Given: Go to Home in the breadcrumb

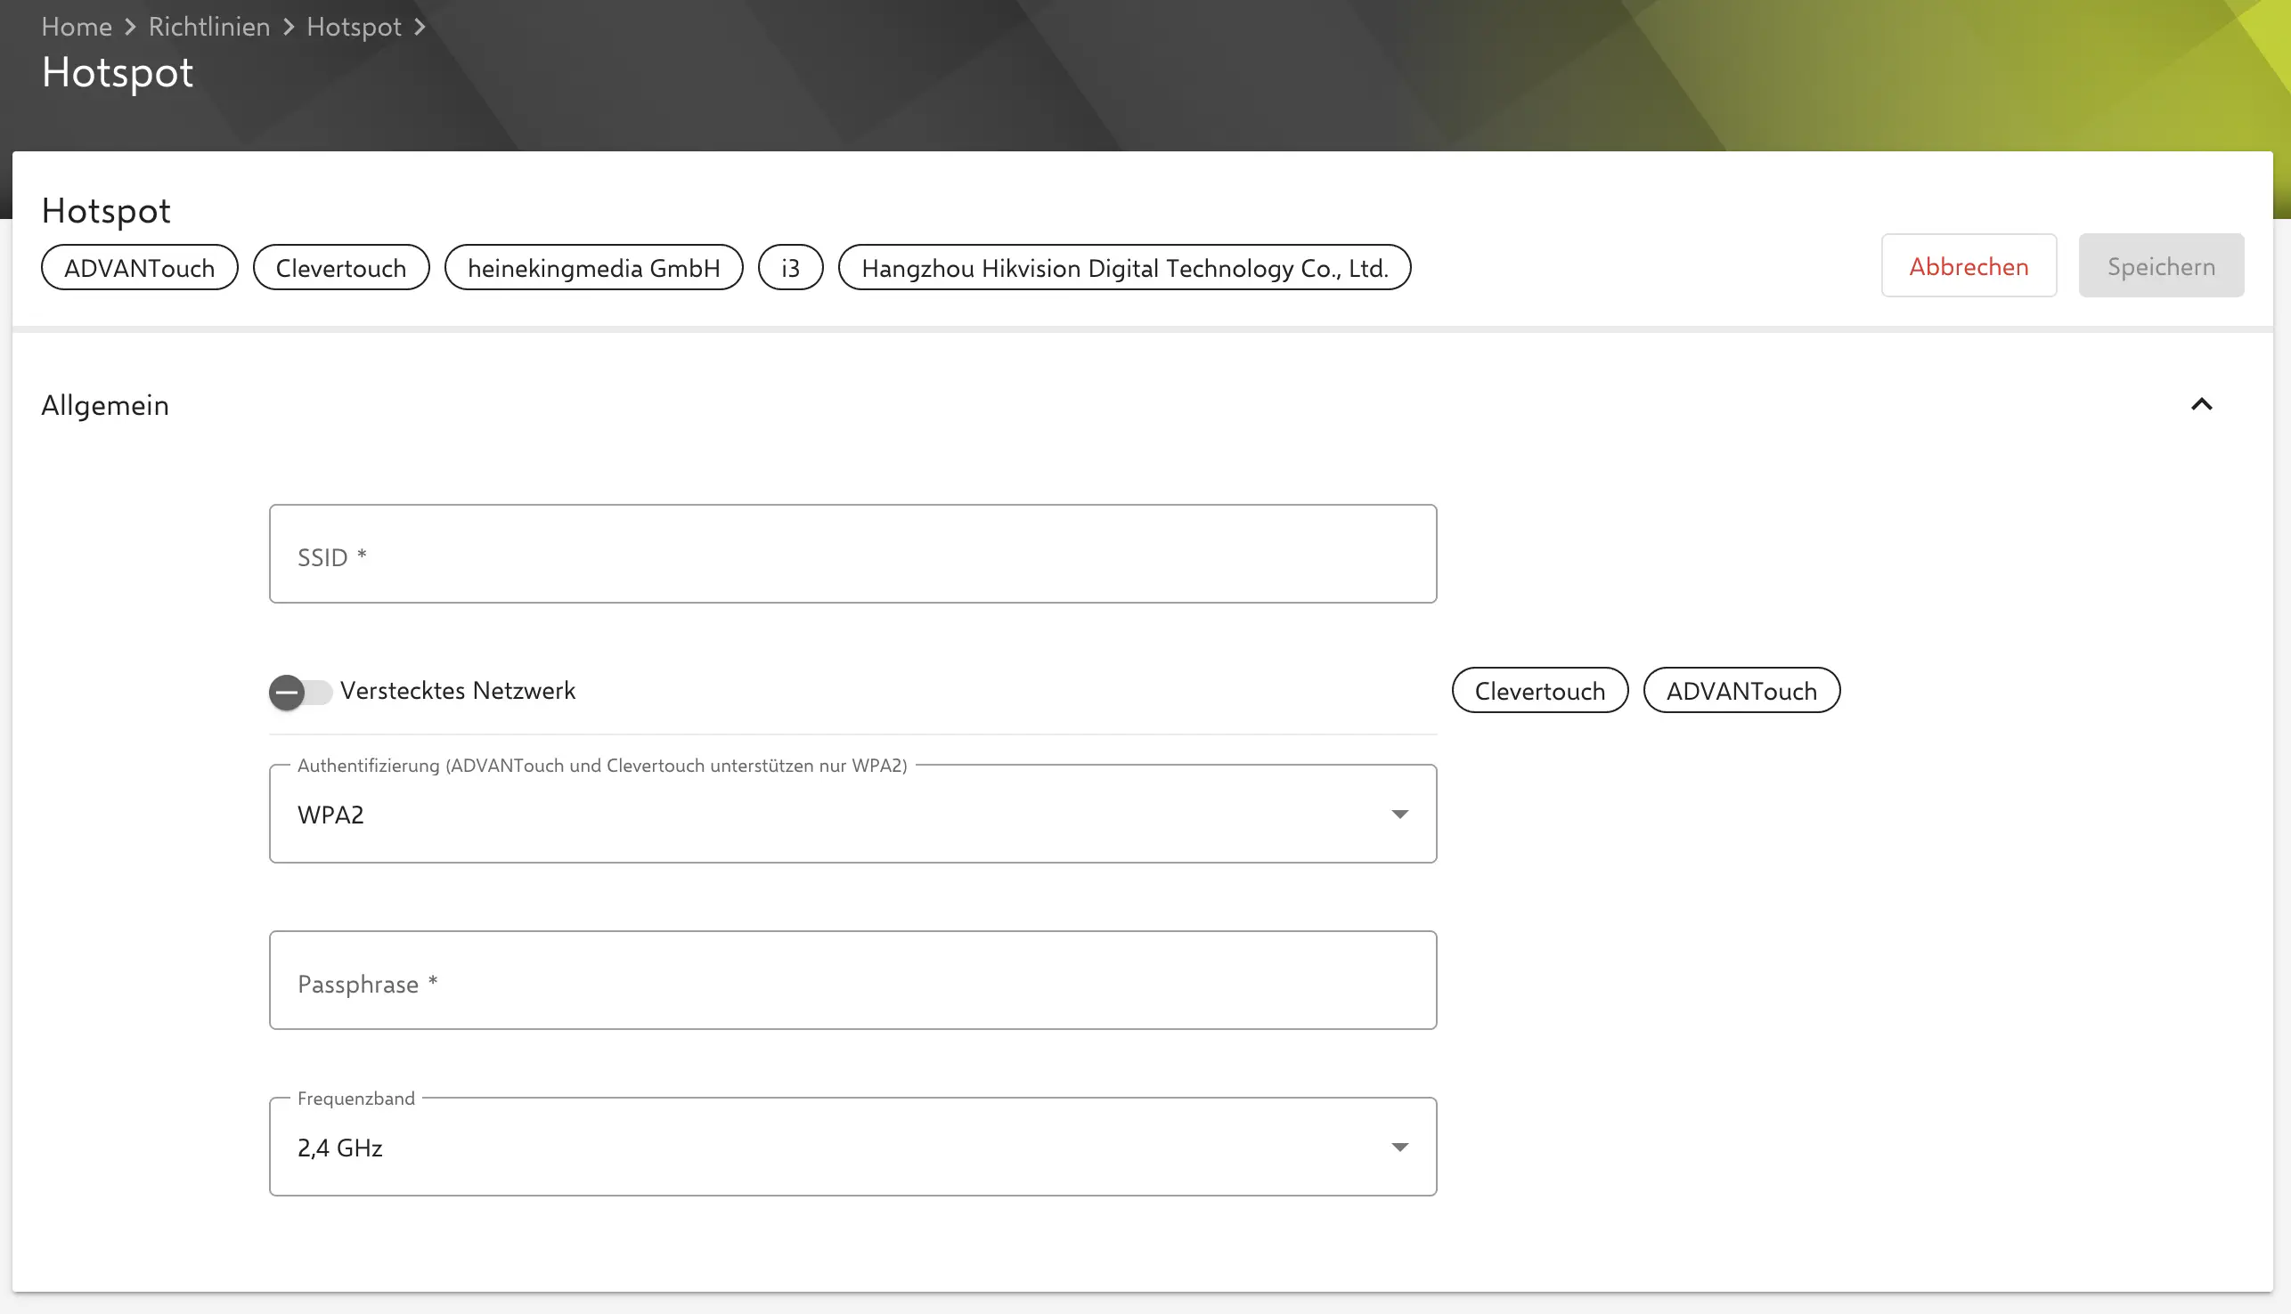Looking at the screenshot, I should click(x=77, y=27).
